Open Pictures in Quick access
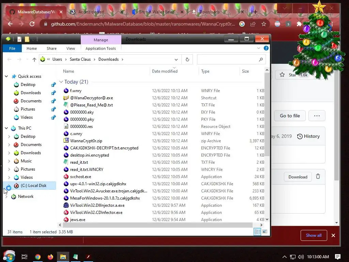The height and width of the screenshot is (262, 349). tap(28, 109)
